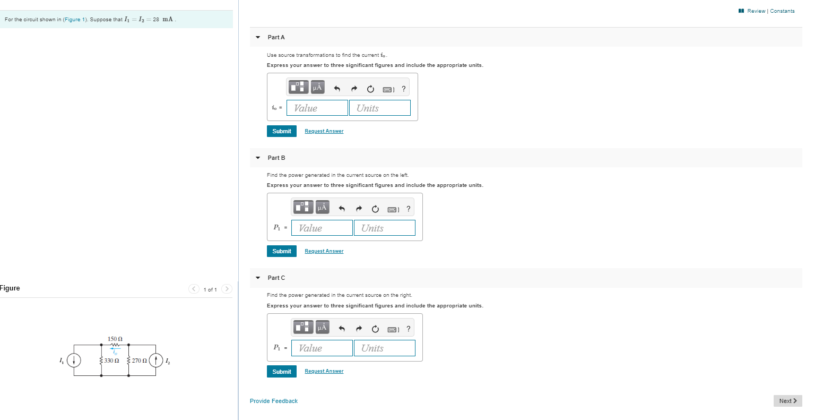
Task: Click the redo arrow in Part B
Action: (x=359, y=209)
